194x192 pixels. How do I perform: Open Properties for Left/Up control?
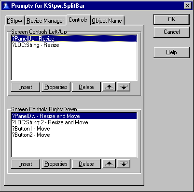click(x=56, y=87)
